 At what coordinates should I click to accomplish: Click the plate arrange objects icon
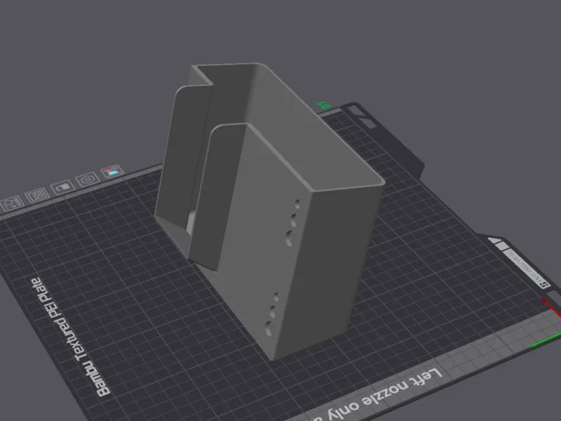coord(38,195)
